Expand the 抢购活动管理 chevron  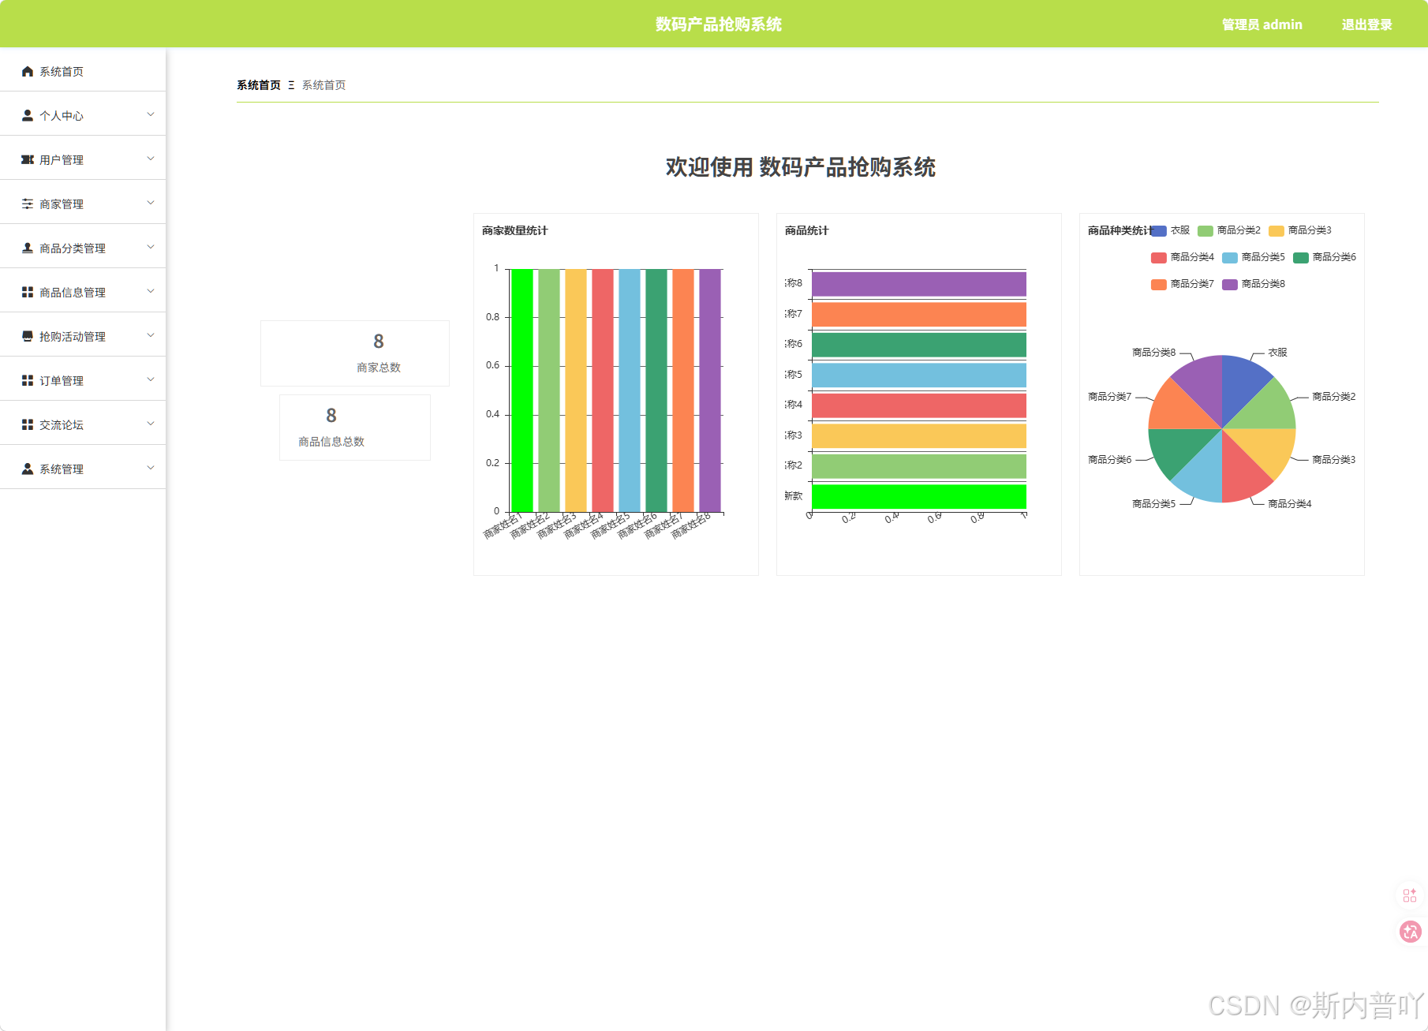click(x=151, y=336)
